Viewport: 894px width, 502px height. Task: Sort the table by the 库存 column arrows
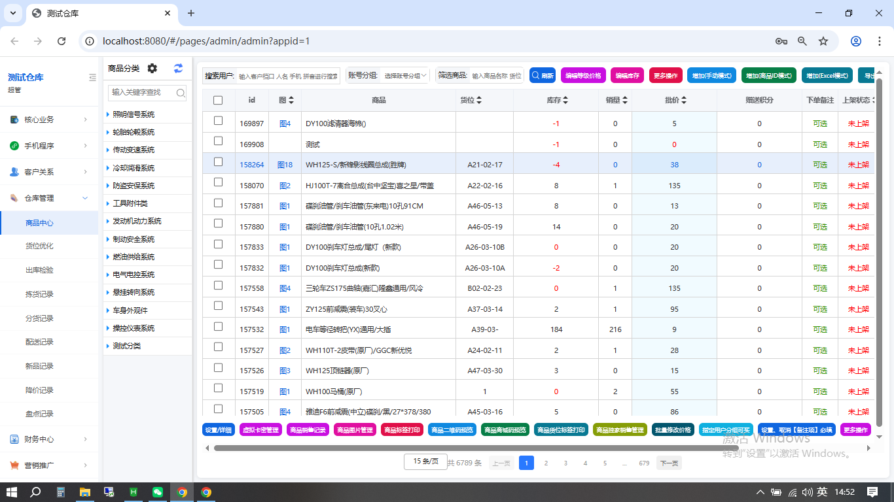coord(565,100)
